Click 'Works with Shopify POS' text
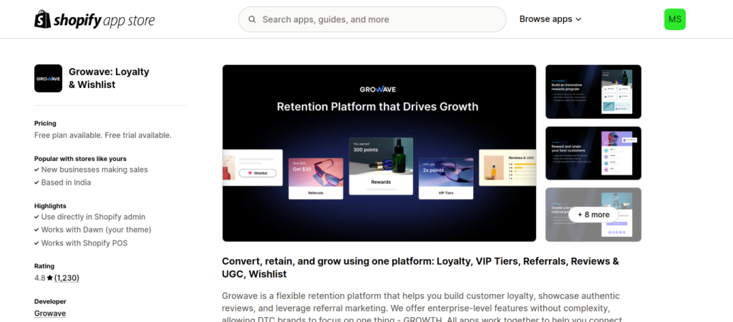The image size is (733, 322). tap(84, 243)
